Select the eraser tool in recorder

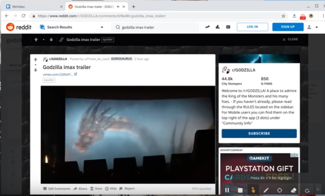[x=294, y=190]
